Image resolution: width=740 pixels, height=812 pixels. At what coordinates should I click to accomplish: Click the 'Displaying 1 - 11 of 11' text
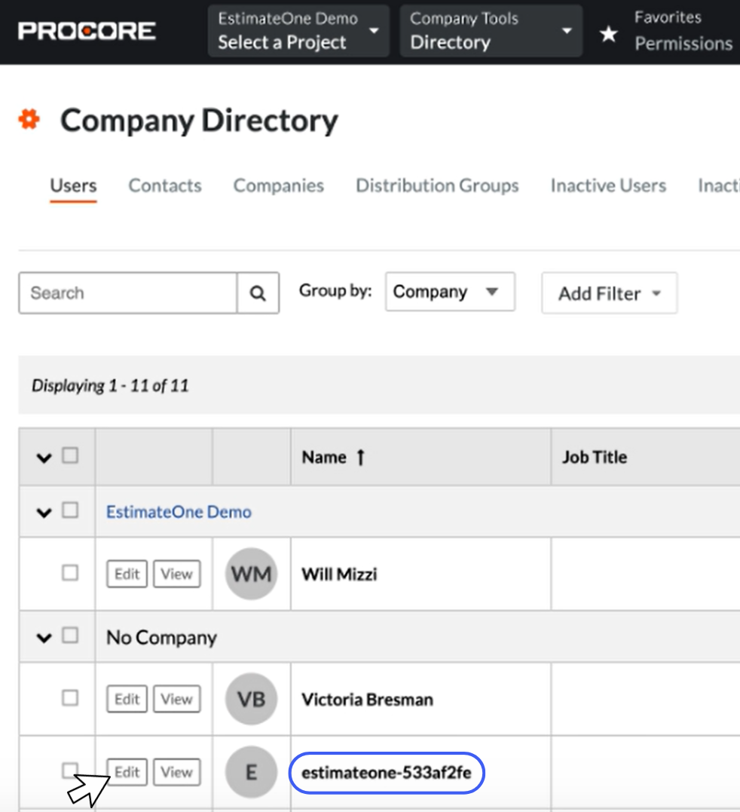(x=110, y=386)
